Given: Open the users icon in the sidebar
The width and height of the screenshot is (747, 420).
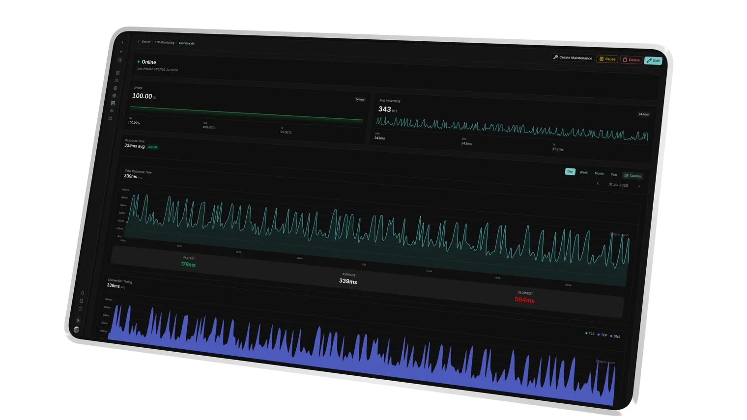Looking at the screenshot, I should 116,81.
